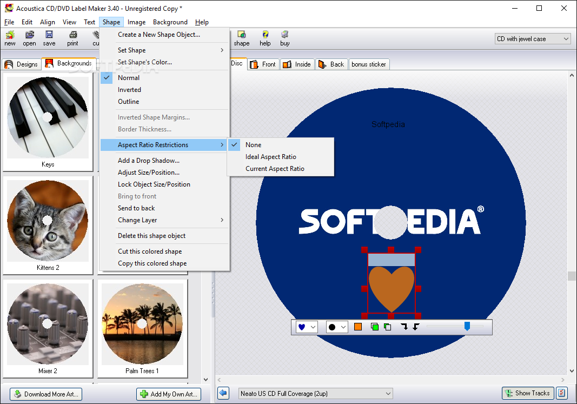Screen dimensions: 577x404
Task: Choose Outline shape mode
Action: pyautogui.click(x=164, y=102)
